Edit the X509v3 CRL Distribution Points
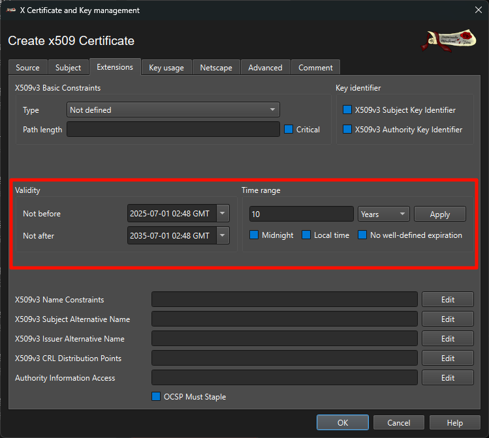The width and height of the screenshot is (489, 438). 447,358
